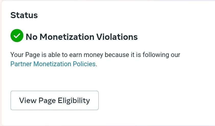Open page eligibility details via outlined button

point(55,100)
